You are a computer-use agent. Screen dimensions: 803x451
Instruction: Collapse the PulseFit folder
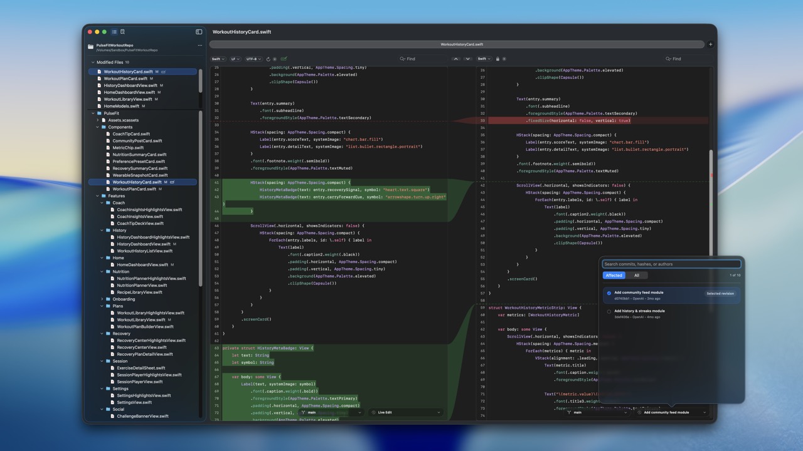tap(93, 113)
